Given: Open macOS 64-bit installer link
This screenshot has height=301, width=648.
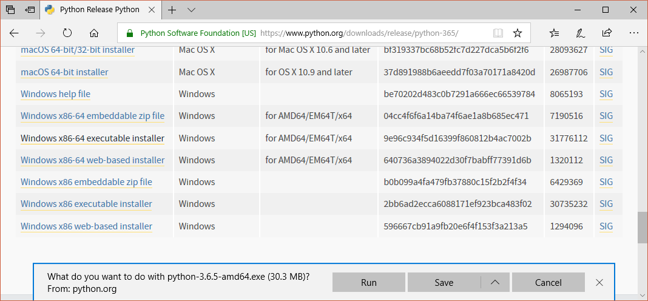Looking at the screenshot, I should (64, 72).
